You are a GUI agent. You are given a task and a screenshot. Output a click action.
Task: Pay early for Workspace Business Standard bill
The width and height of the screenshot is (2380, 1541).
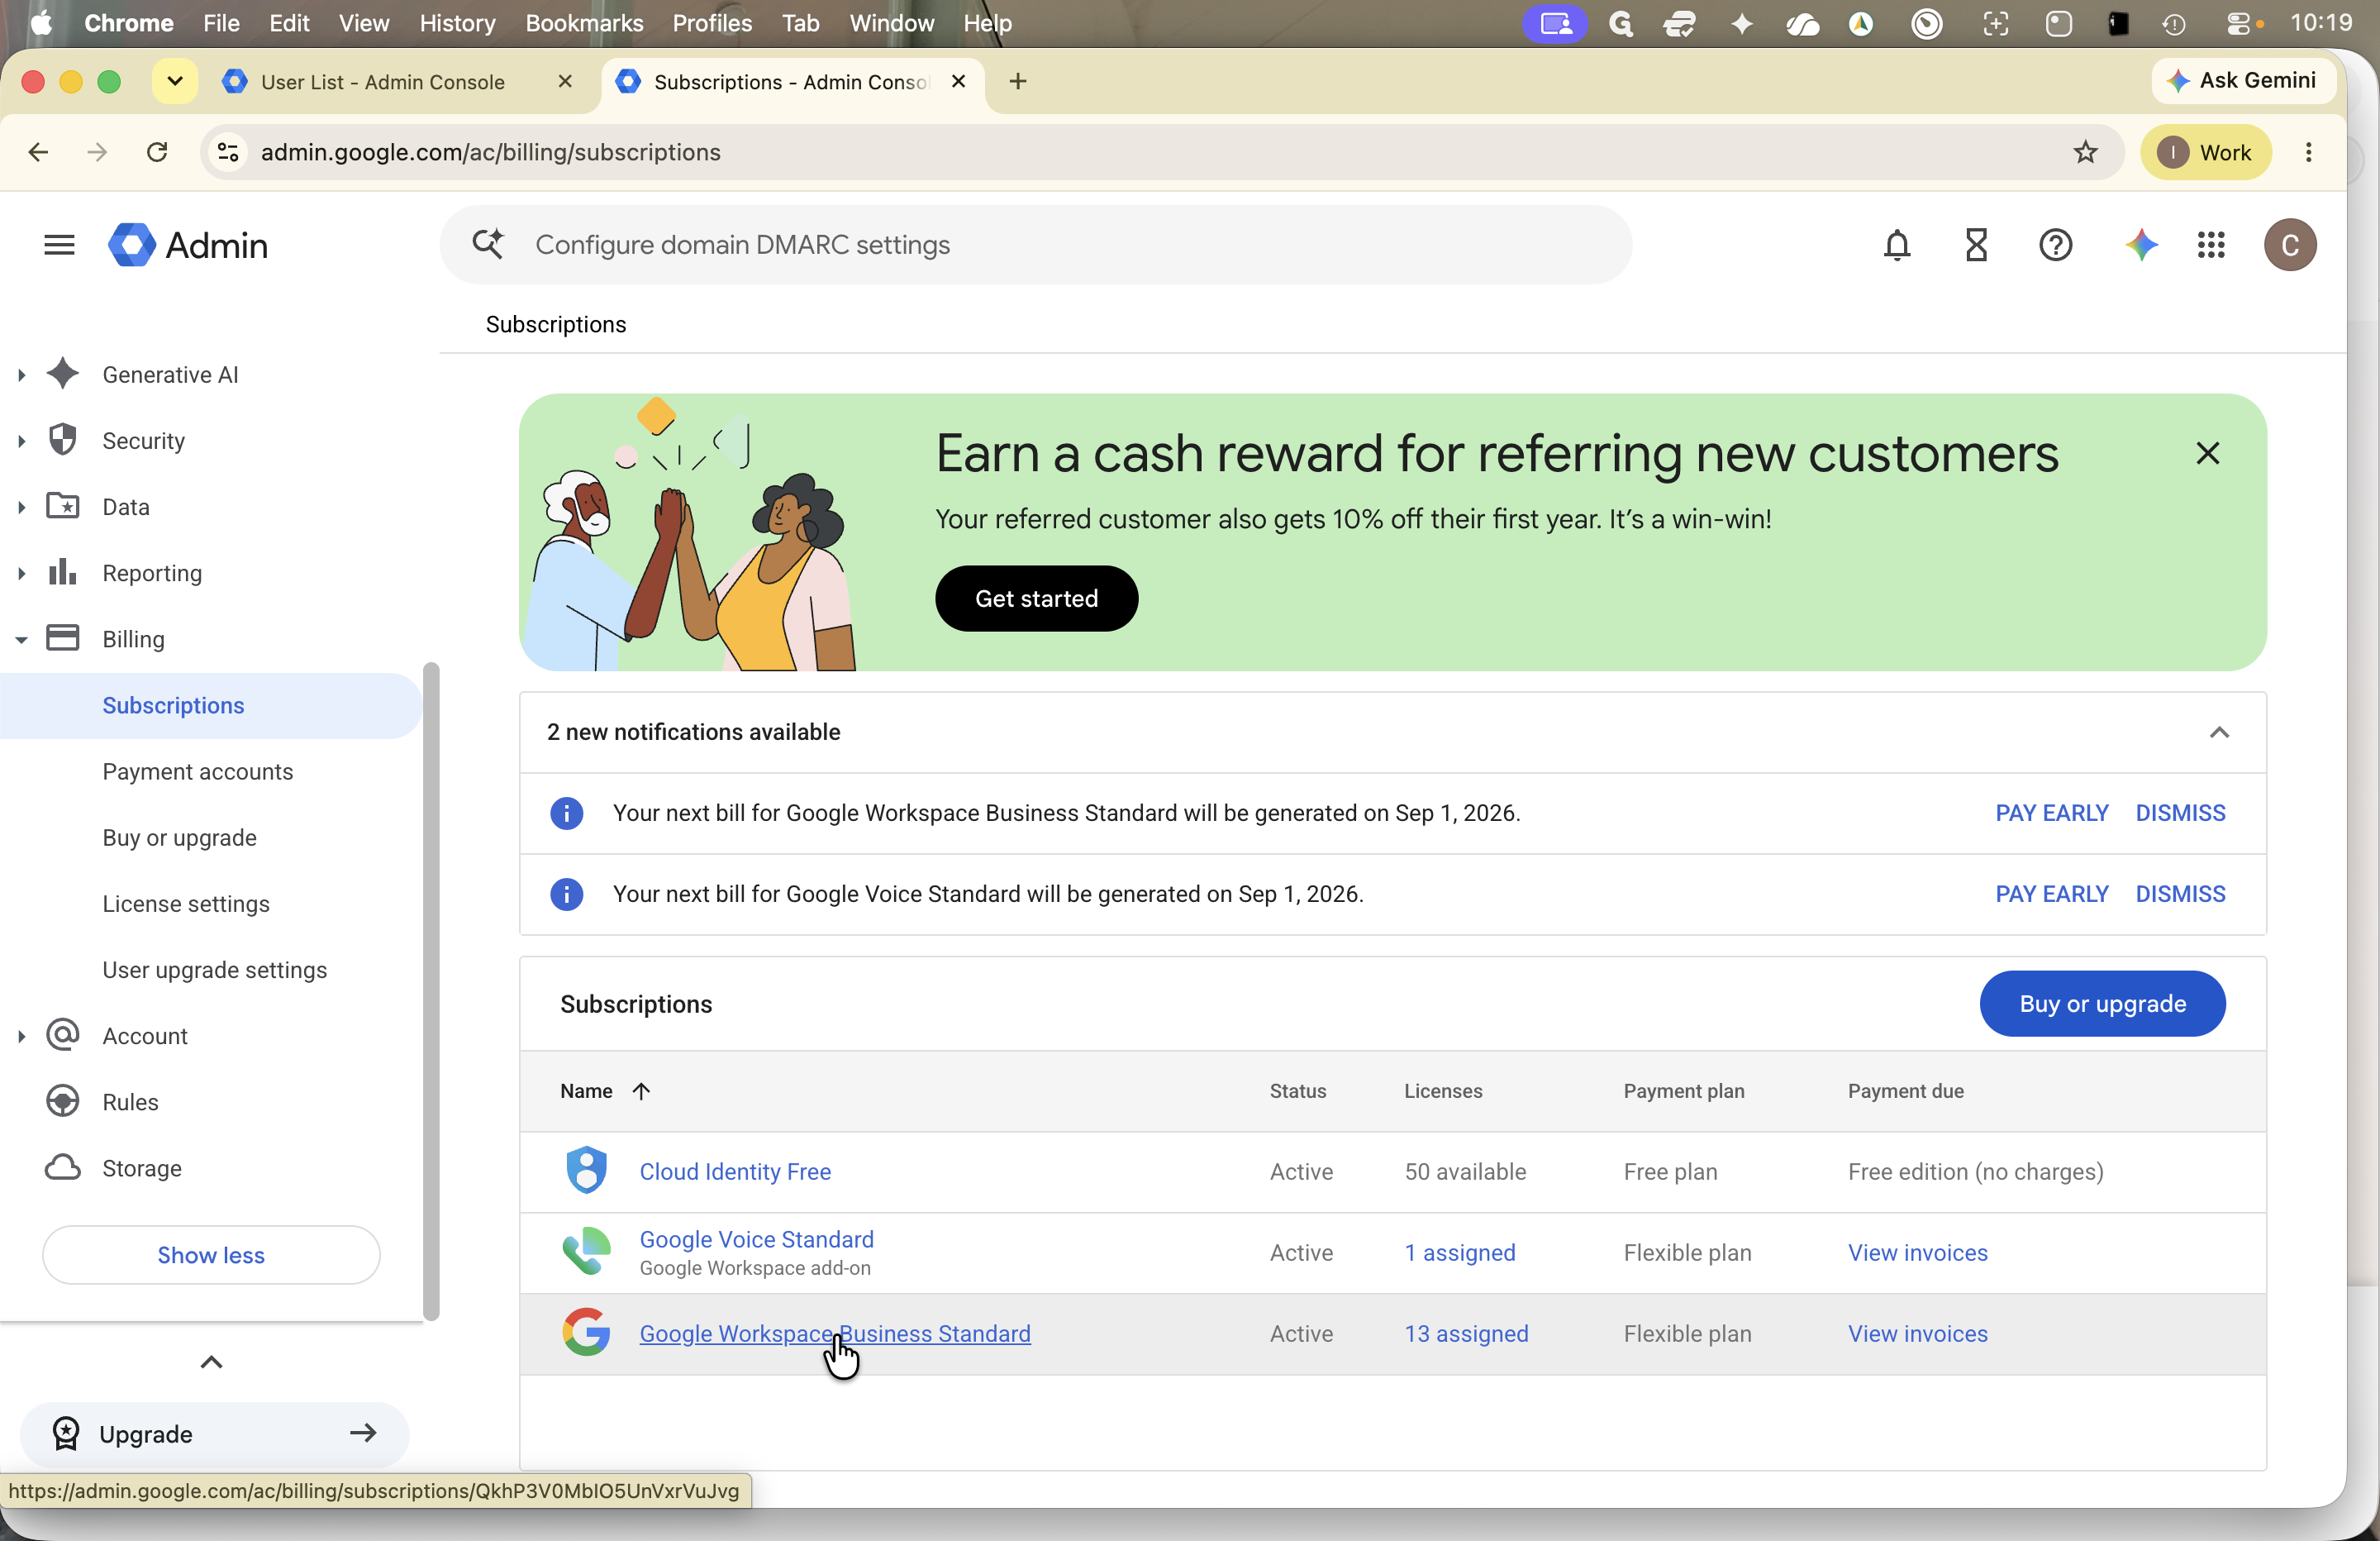pyautogui.click(x=2052, y=813)
